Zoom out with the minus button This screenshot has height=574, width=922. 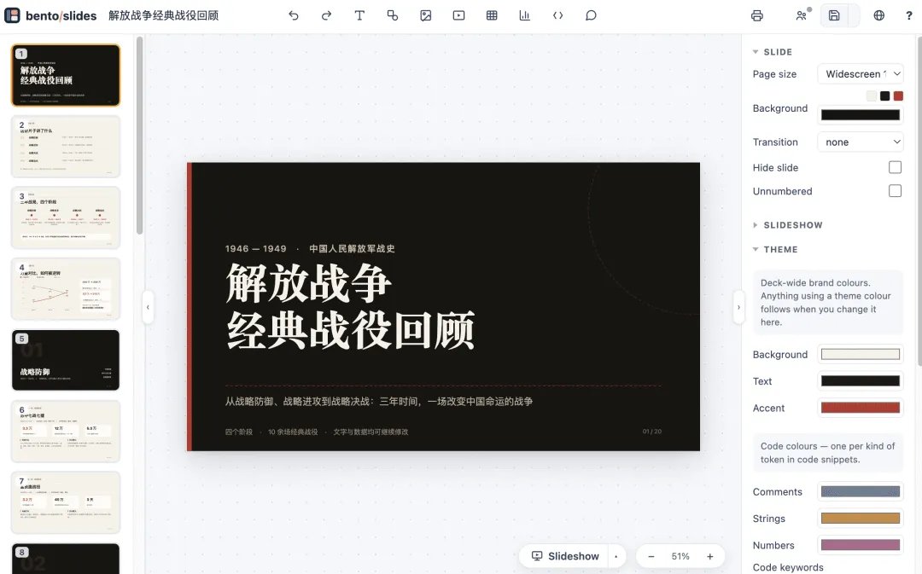tap(651, 556)
